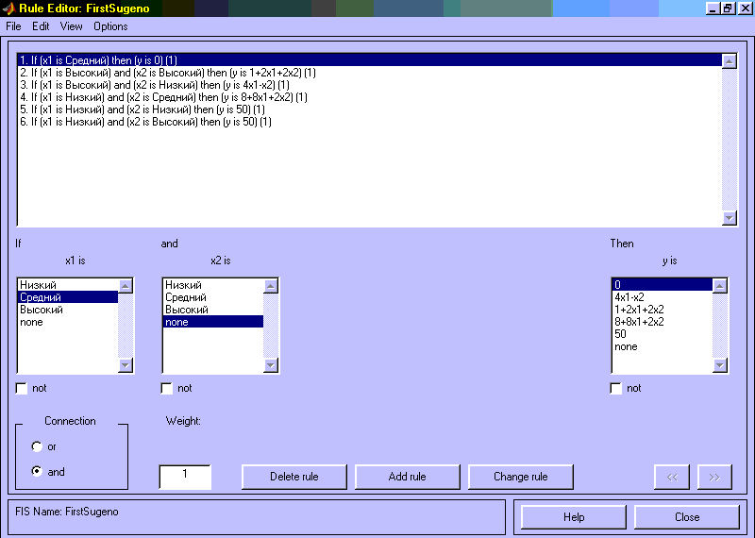Select the 'and' connection radio button
755x538 pixels.
click(37, 471)
